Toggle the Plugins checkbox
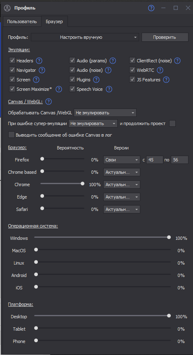Image resolution: width=193 pixels, height=355 pixels. [x=72, y=80]
